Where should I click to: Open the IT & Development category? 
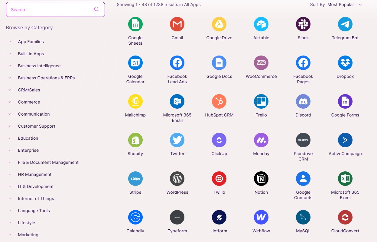pos(36,186)
